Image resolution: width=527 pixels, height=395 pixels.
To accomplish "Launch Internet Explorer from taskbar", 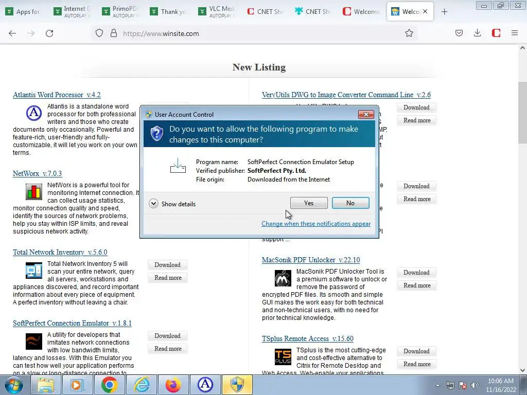I will [x=141, y=385].
